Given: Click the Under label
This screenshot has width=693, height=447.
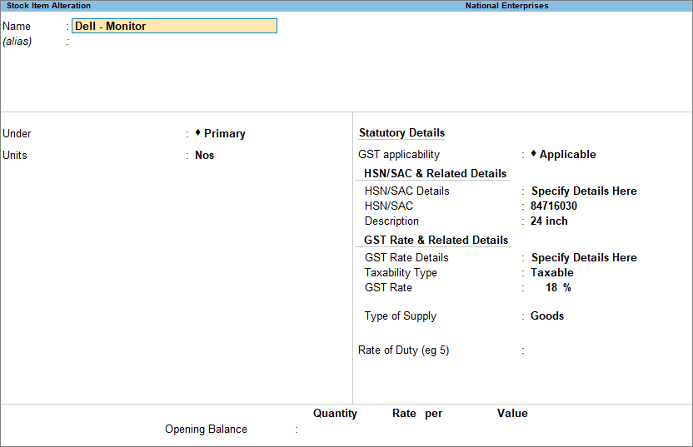Looking at the screenshot, I should 17,133.
